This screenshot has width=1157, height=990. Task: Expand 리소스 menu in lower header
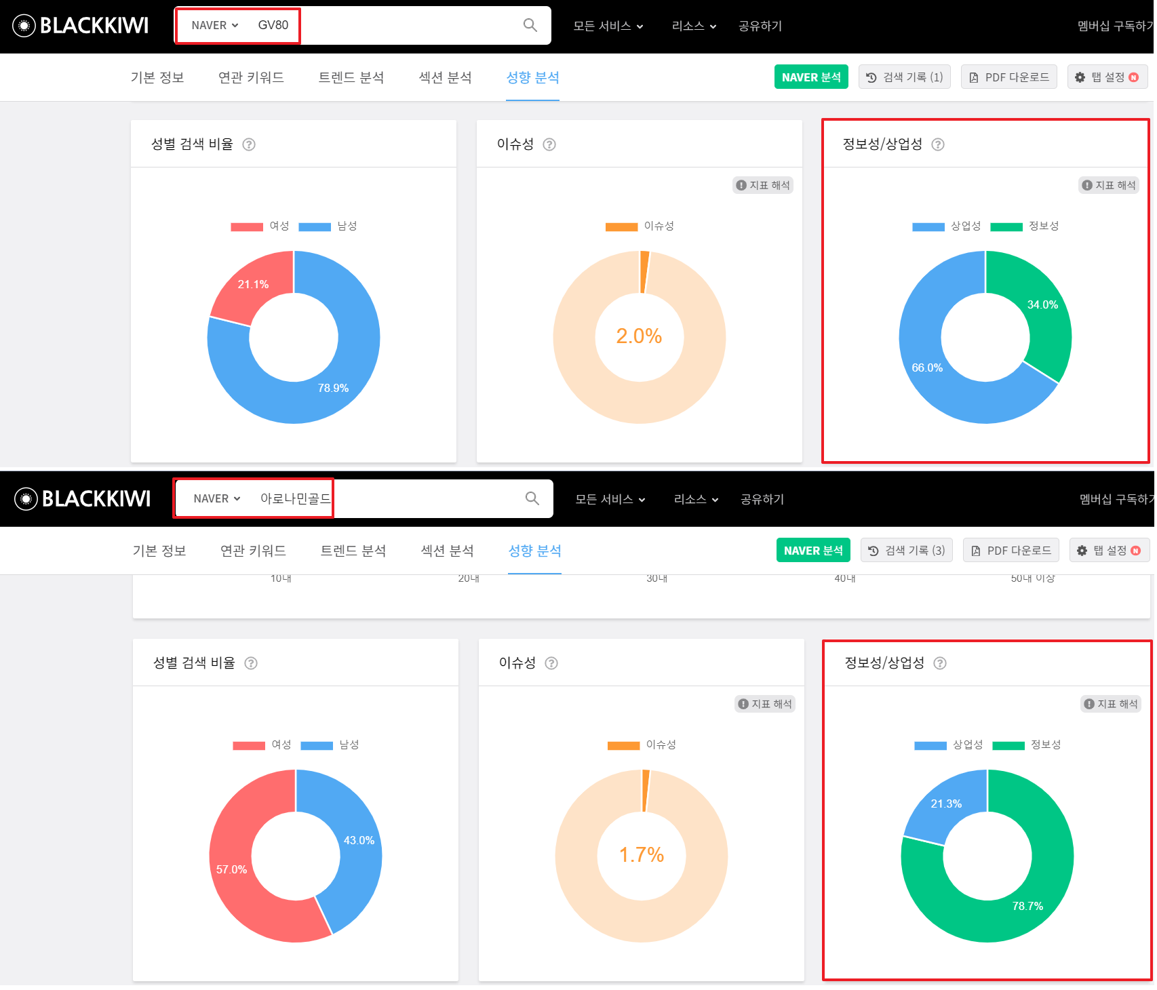coord(696,499)
